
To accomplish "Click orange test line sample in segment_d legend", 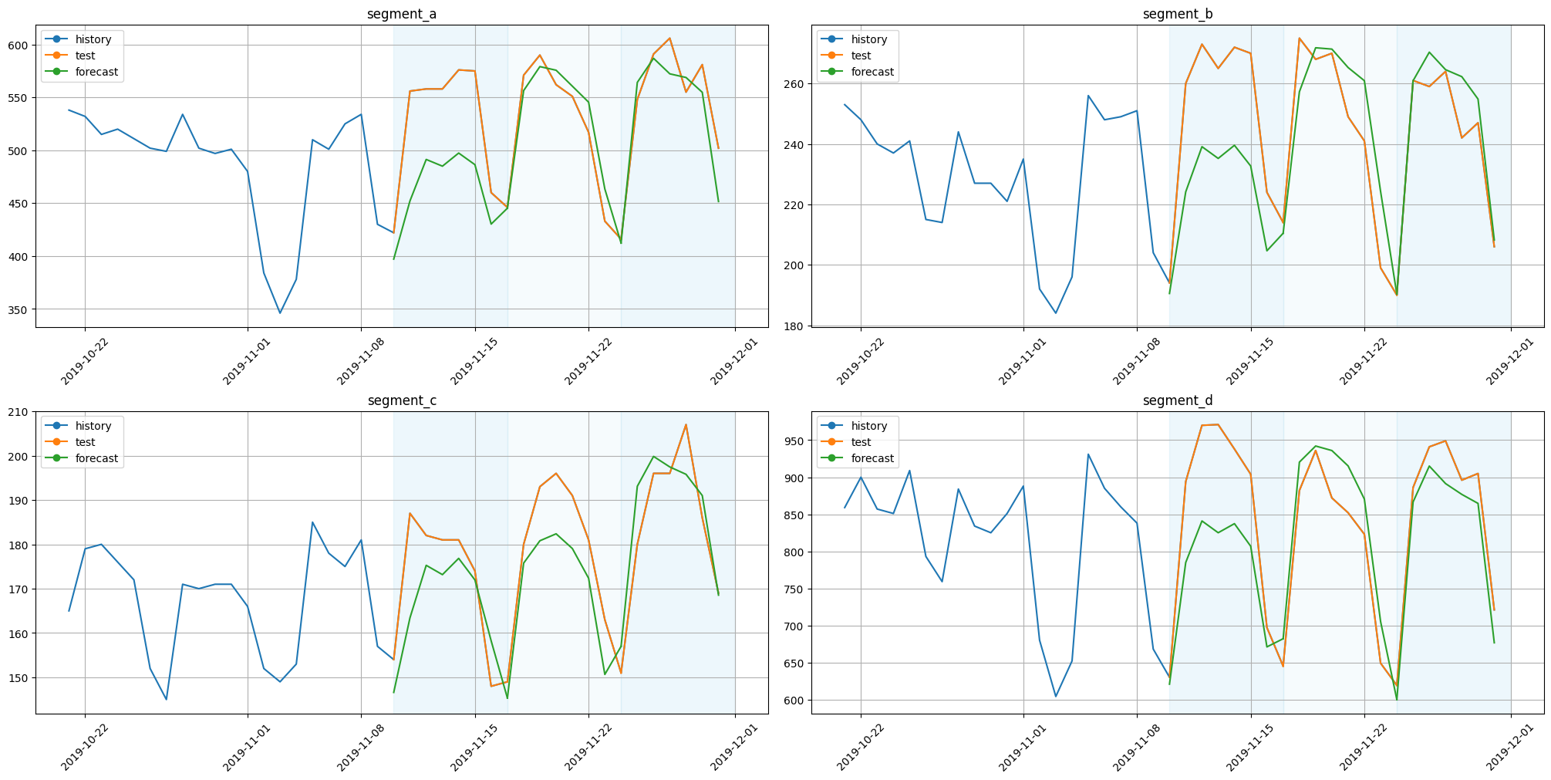I will [x=833, y=442].
